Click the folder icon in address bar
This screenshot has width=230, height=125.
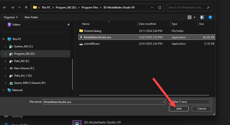point(35,7)
